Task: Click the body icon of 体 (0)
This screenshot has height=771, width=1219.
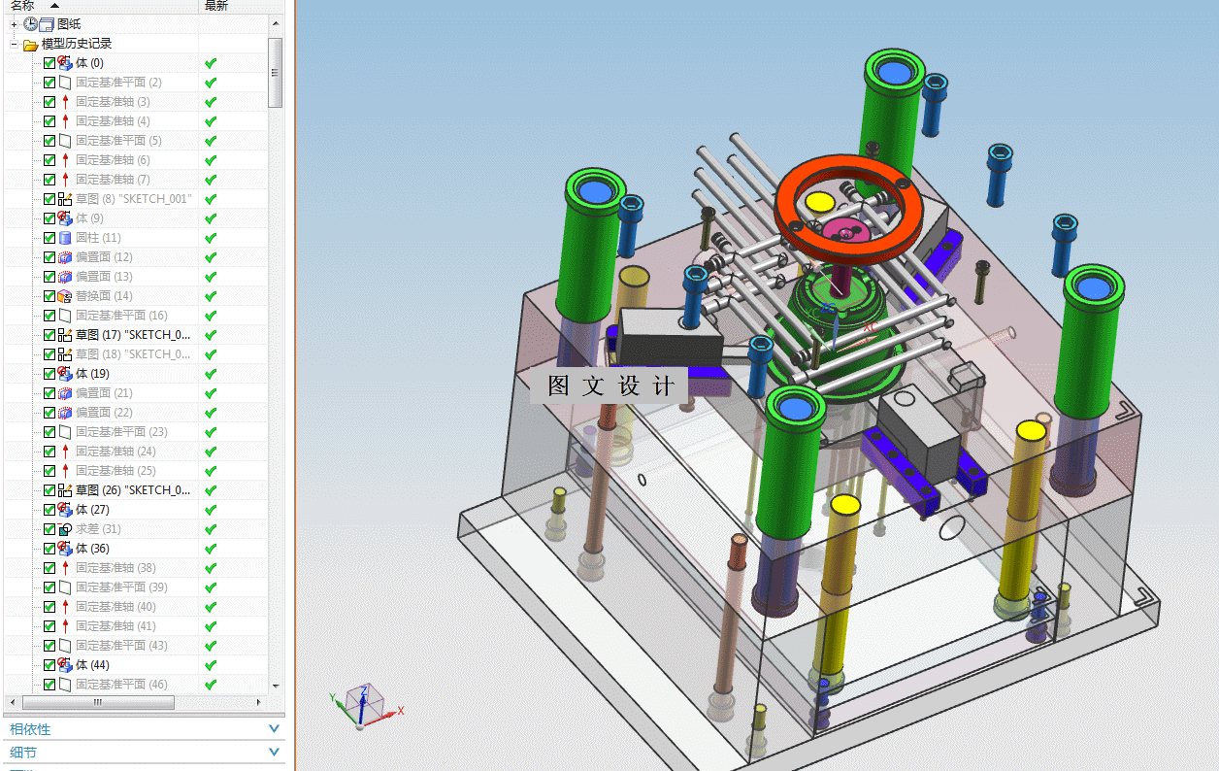Action: (x=65, y=63)
